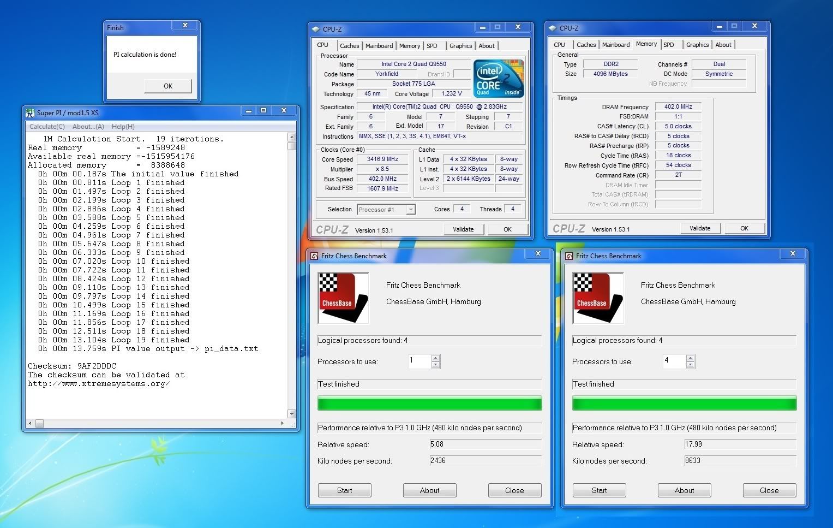Click OK in the right CPU-Z window

744,228
